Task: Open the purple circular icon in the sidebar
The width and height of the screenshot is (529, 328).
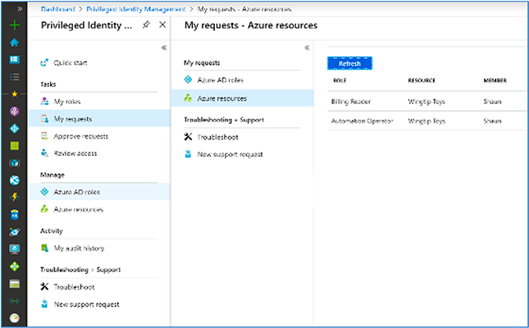Action: click(x=15, y=112)
